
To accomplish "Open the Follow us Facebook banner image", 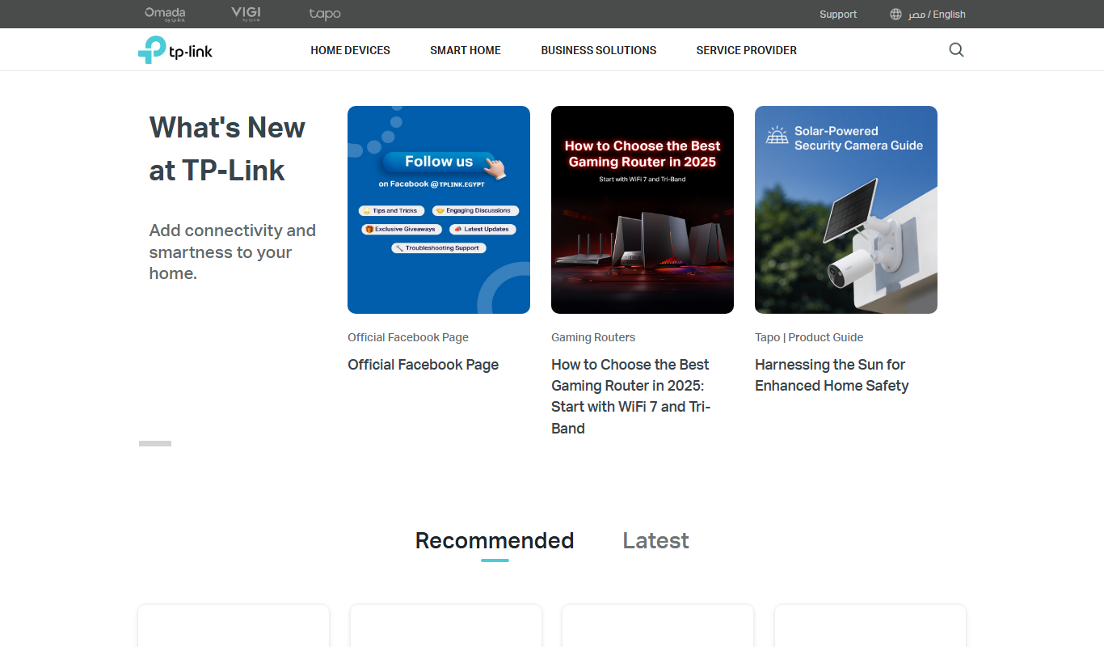I will pyautogui.click(x=439, y=209).
